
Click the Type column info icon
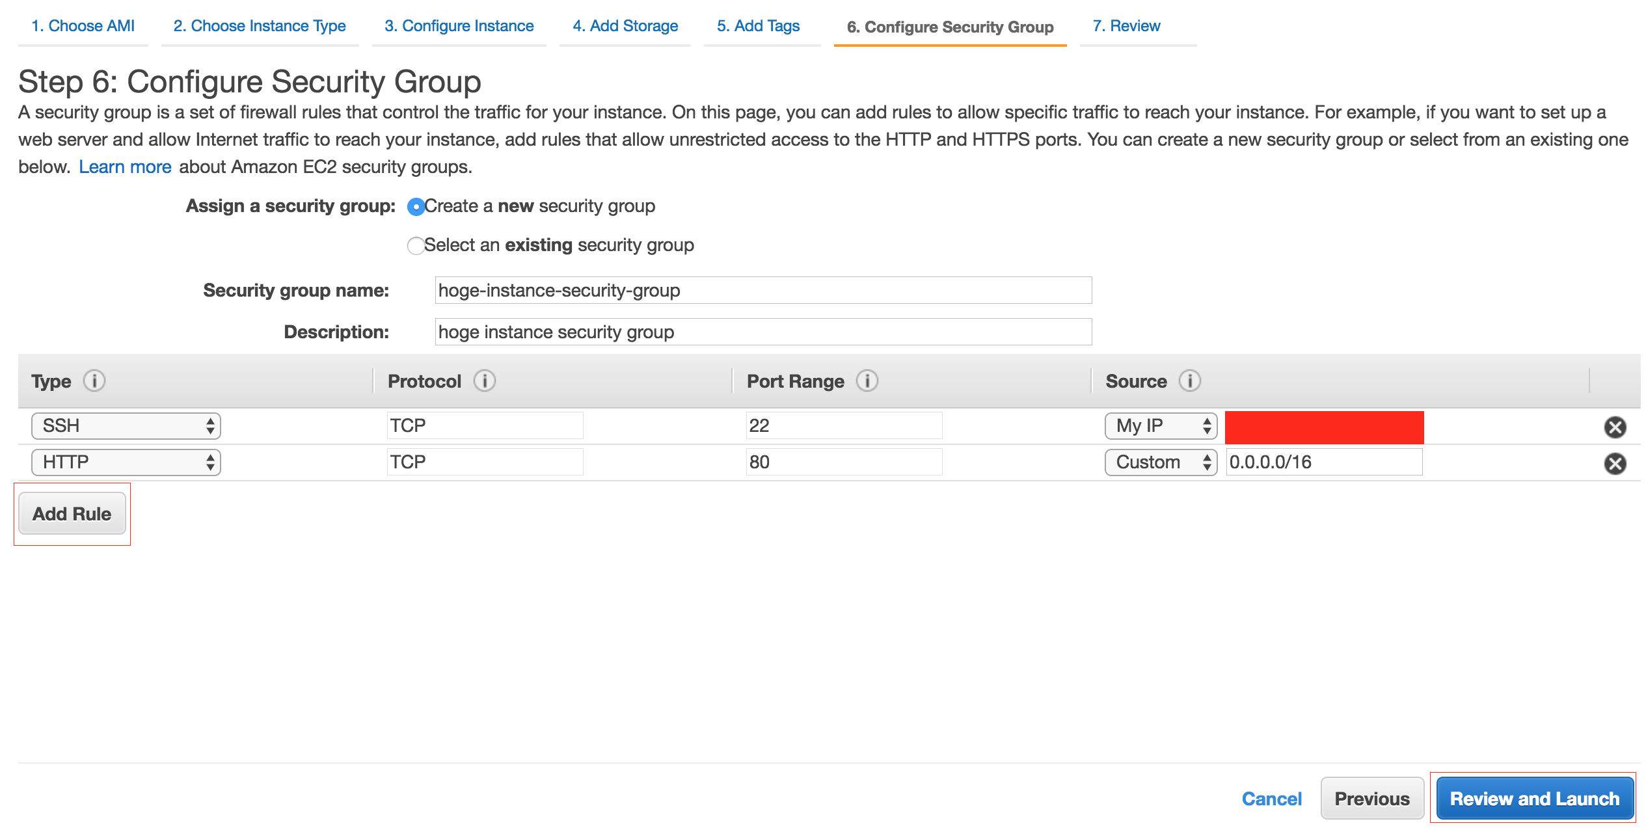(94, 381)
